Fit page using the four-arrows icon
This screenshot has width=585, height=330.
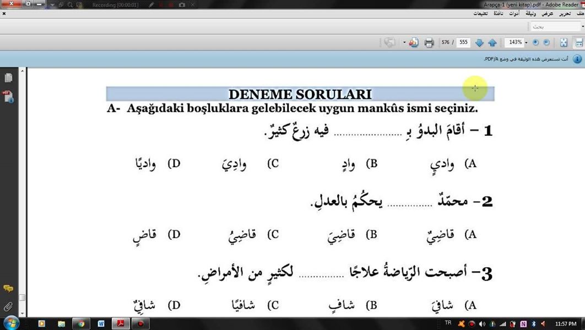click(564, 43)
